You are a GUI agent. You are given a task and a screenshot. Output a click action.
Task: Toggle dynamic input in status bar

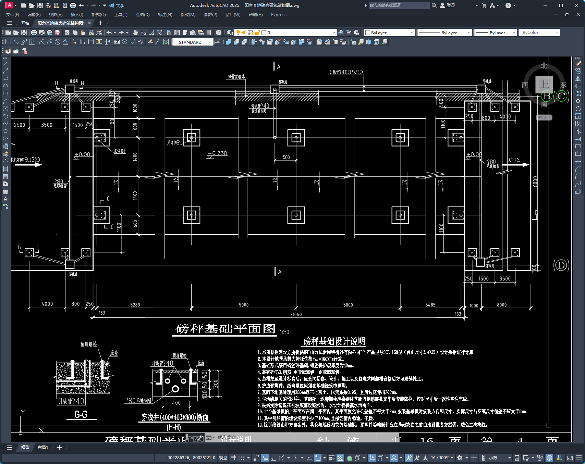click(265, 458)
